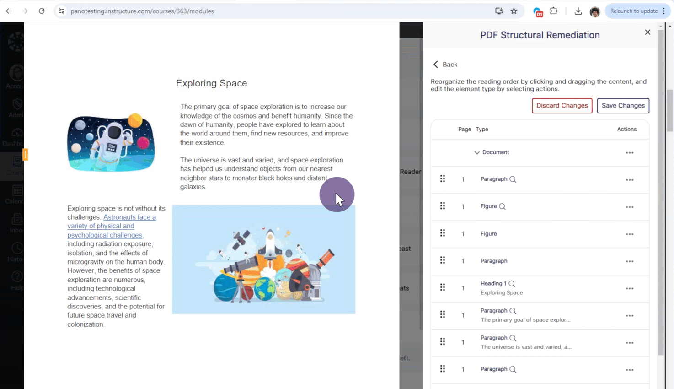Open zoom preview for the first Figure element
Image resolution: width=674 pixels, height=389 pixels.
coord(503,206)
